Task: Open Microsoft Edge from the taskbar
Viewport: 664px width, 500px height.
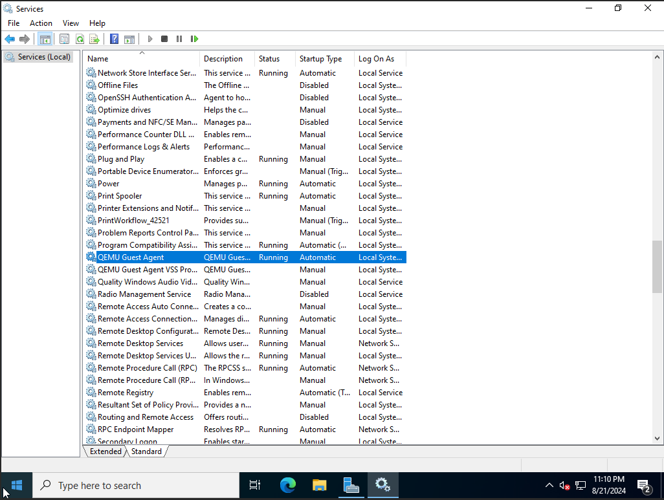Action: point(288,485)
